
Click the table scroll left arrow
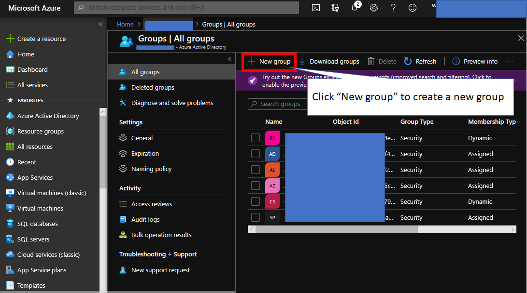tap(251, 229)
